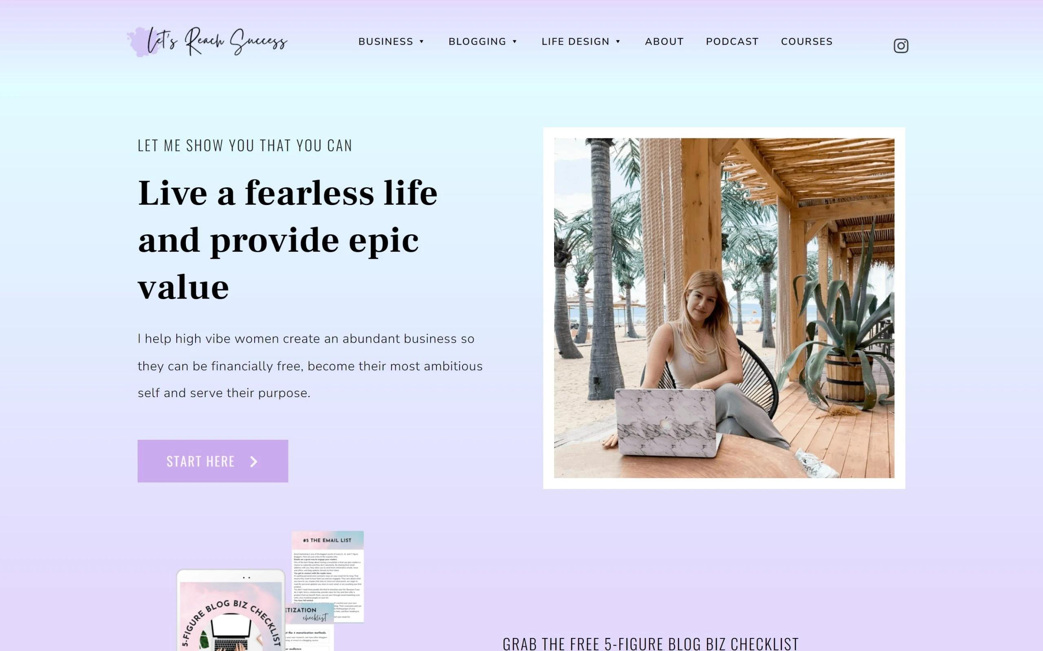
Task: Click the Let Me Show You That You Can tagline
Action: tap(245, 146)
